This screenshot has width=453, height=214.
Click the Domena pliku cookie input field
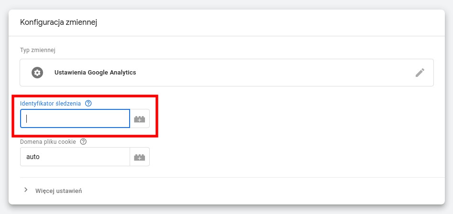[x=75, y=157]
